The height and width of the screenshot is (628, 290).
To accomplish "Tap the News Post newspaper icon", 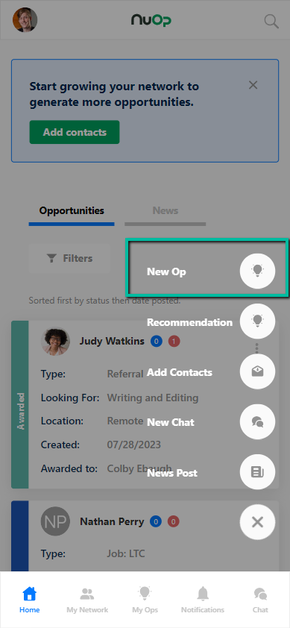I will pyautogui.click(x=257, y=472).
